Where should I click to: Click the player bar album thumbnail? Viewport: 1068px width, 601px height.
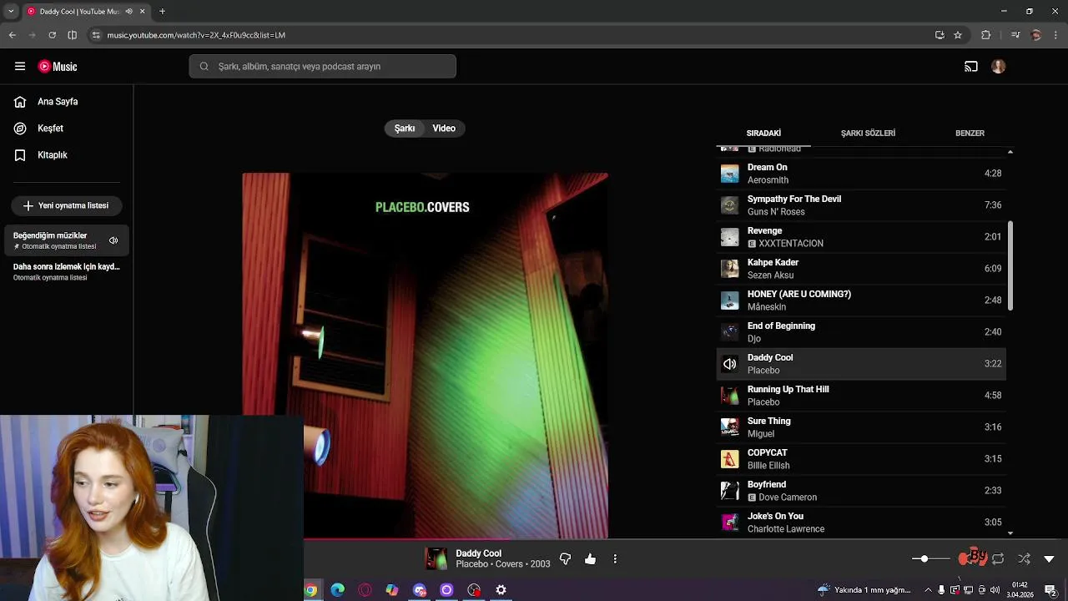click(436, 558)
